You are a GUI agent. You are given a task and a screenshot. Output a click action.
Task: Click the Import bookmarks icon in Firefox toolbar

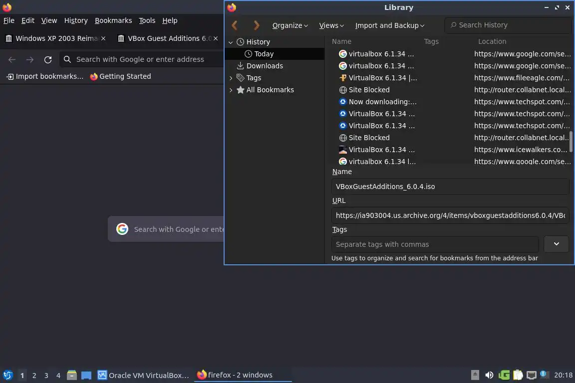click(x=10, y=76)
